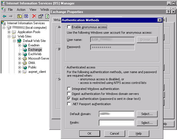This screenshot has width=177, height=139.
Task: Click the anonymous Password field
Action: pyautogui.click(x=112, y=47)
